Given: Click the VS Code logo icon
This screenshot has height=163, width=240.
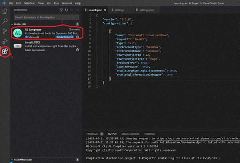Looking at the screenshot, I should 4,3.
